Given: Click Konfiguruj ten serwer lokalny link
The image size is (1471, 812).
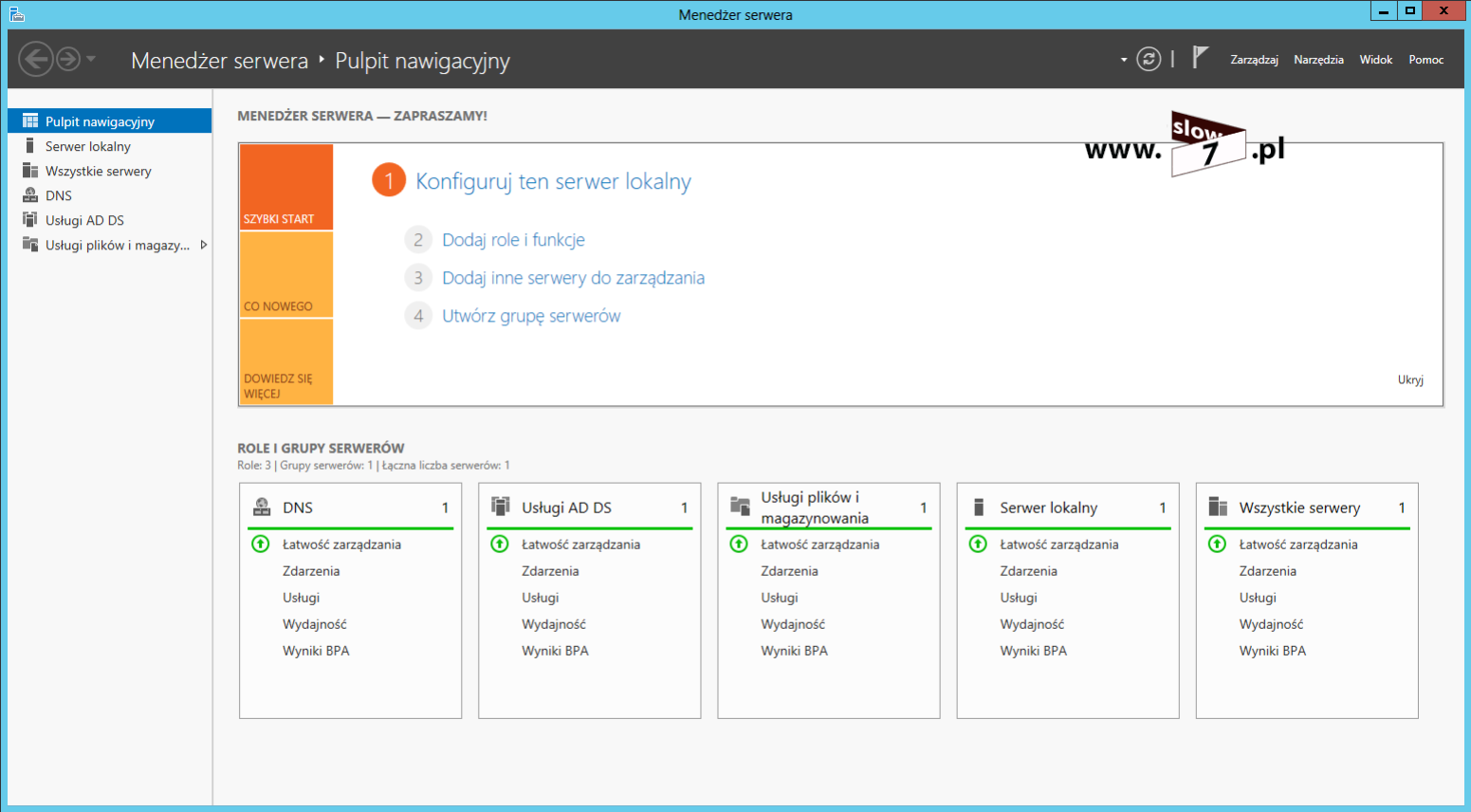Looking at the screenshot, I should click(553, 181).
